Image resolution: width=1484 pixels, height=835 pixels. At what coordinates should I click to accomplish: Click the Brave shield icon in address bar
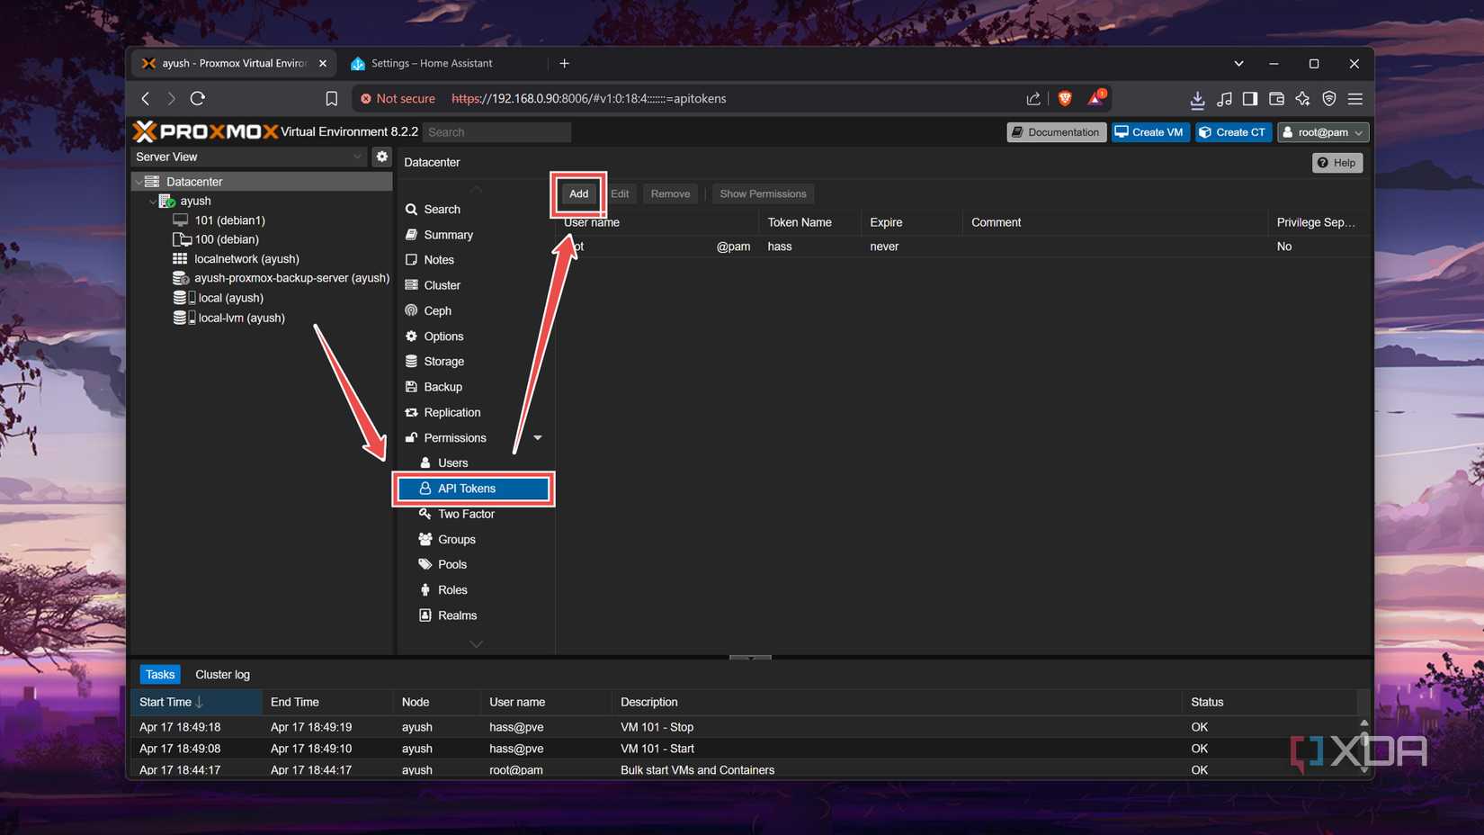pos(1065,98)
